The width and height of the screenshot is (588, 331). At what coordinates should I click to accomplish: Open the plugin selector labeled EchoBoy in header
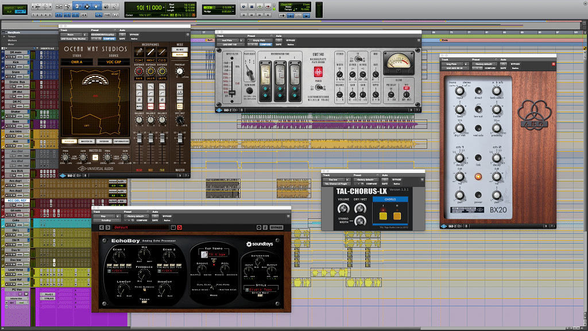[x=106, y=221]
